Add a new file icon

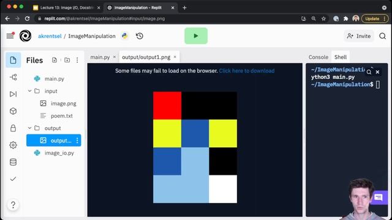(x=55, y=60)
